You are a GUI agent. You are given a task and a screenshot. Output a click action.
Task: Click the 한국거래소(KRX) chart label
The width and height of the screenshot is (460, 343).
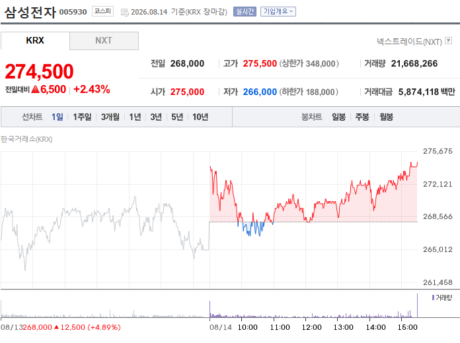[x=26, y=139]
